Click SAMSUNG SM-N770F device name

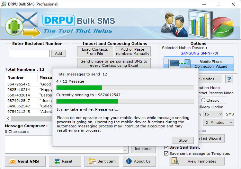coord(200,53)
